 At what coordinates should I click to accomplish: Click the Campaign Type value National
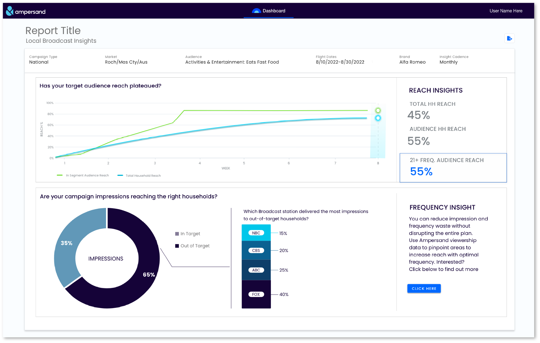39,62
